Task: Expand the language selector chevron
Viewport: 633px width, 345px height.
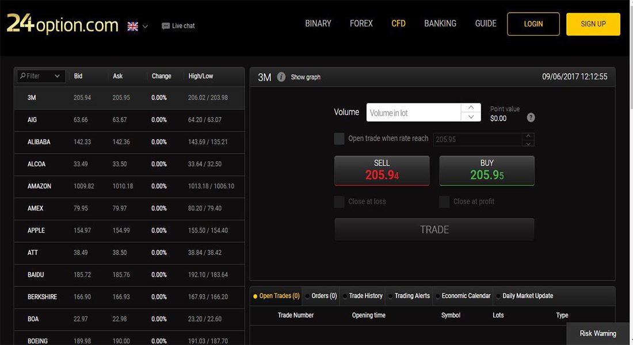Action: tap(146, 26)
